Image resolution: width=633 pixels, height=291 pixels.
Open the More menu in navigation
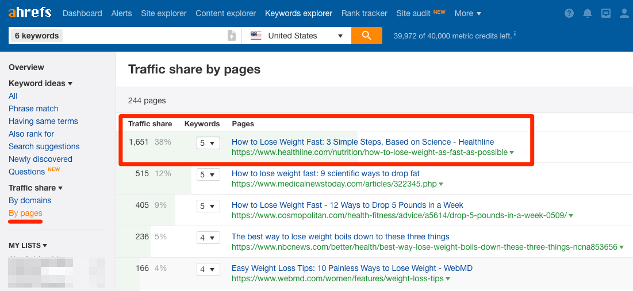467,13
